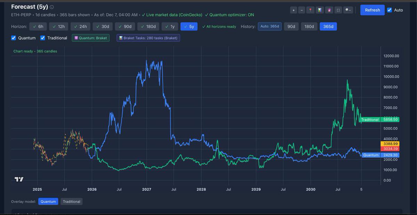This screenshot has height=215, width=417.
Task: Select the 6h horizon
Action: (x=38, y=26)
